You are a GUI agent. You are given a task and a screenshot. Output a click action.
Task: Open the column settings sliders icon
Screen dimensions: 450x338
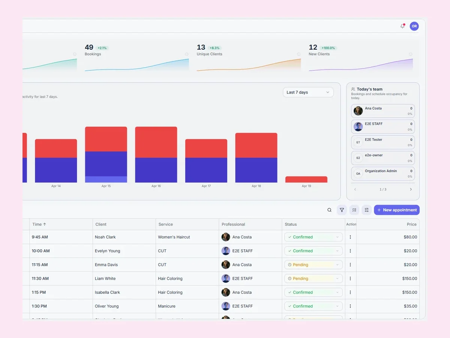[367, 210]
